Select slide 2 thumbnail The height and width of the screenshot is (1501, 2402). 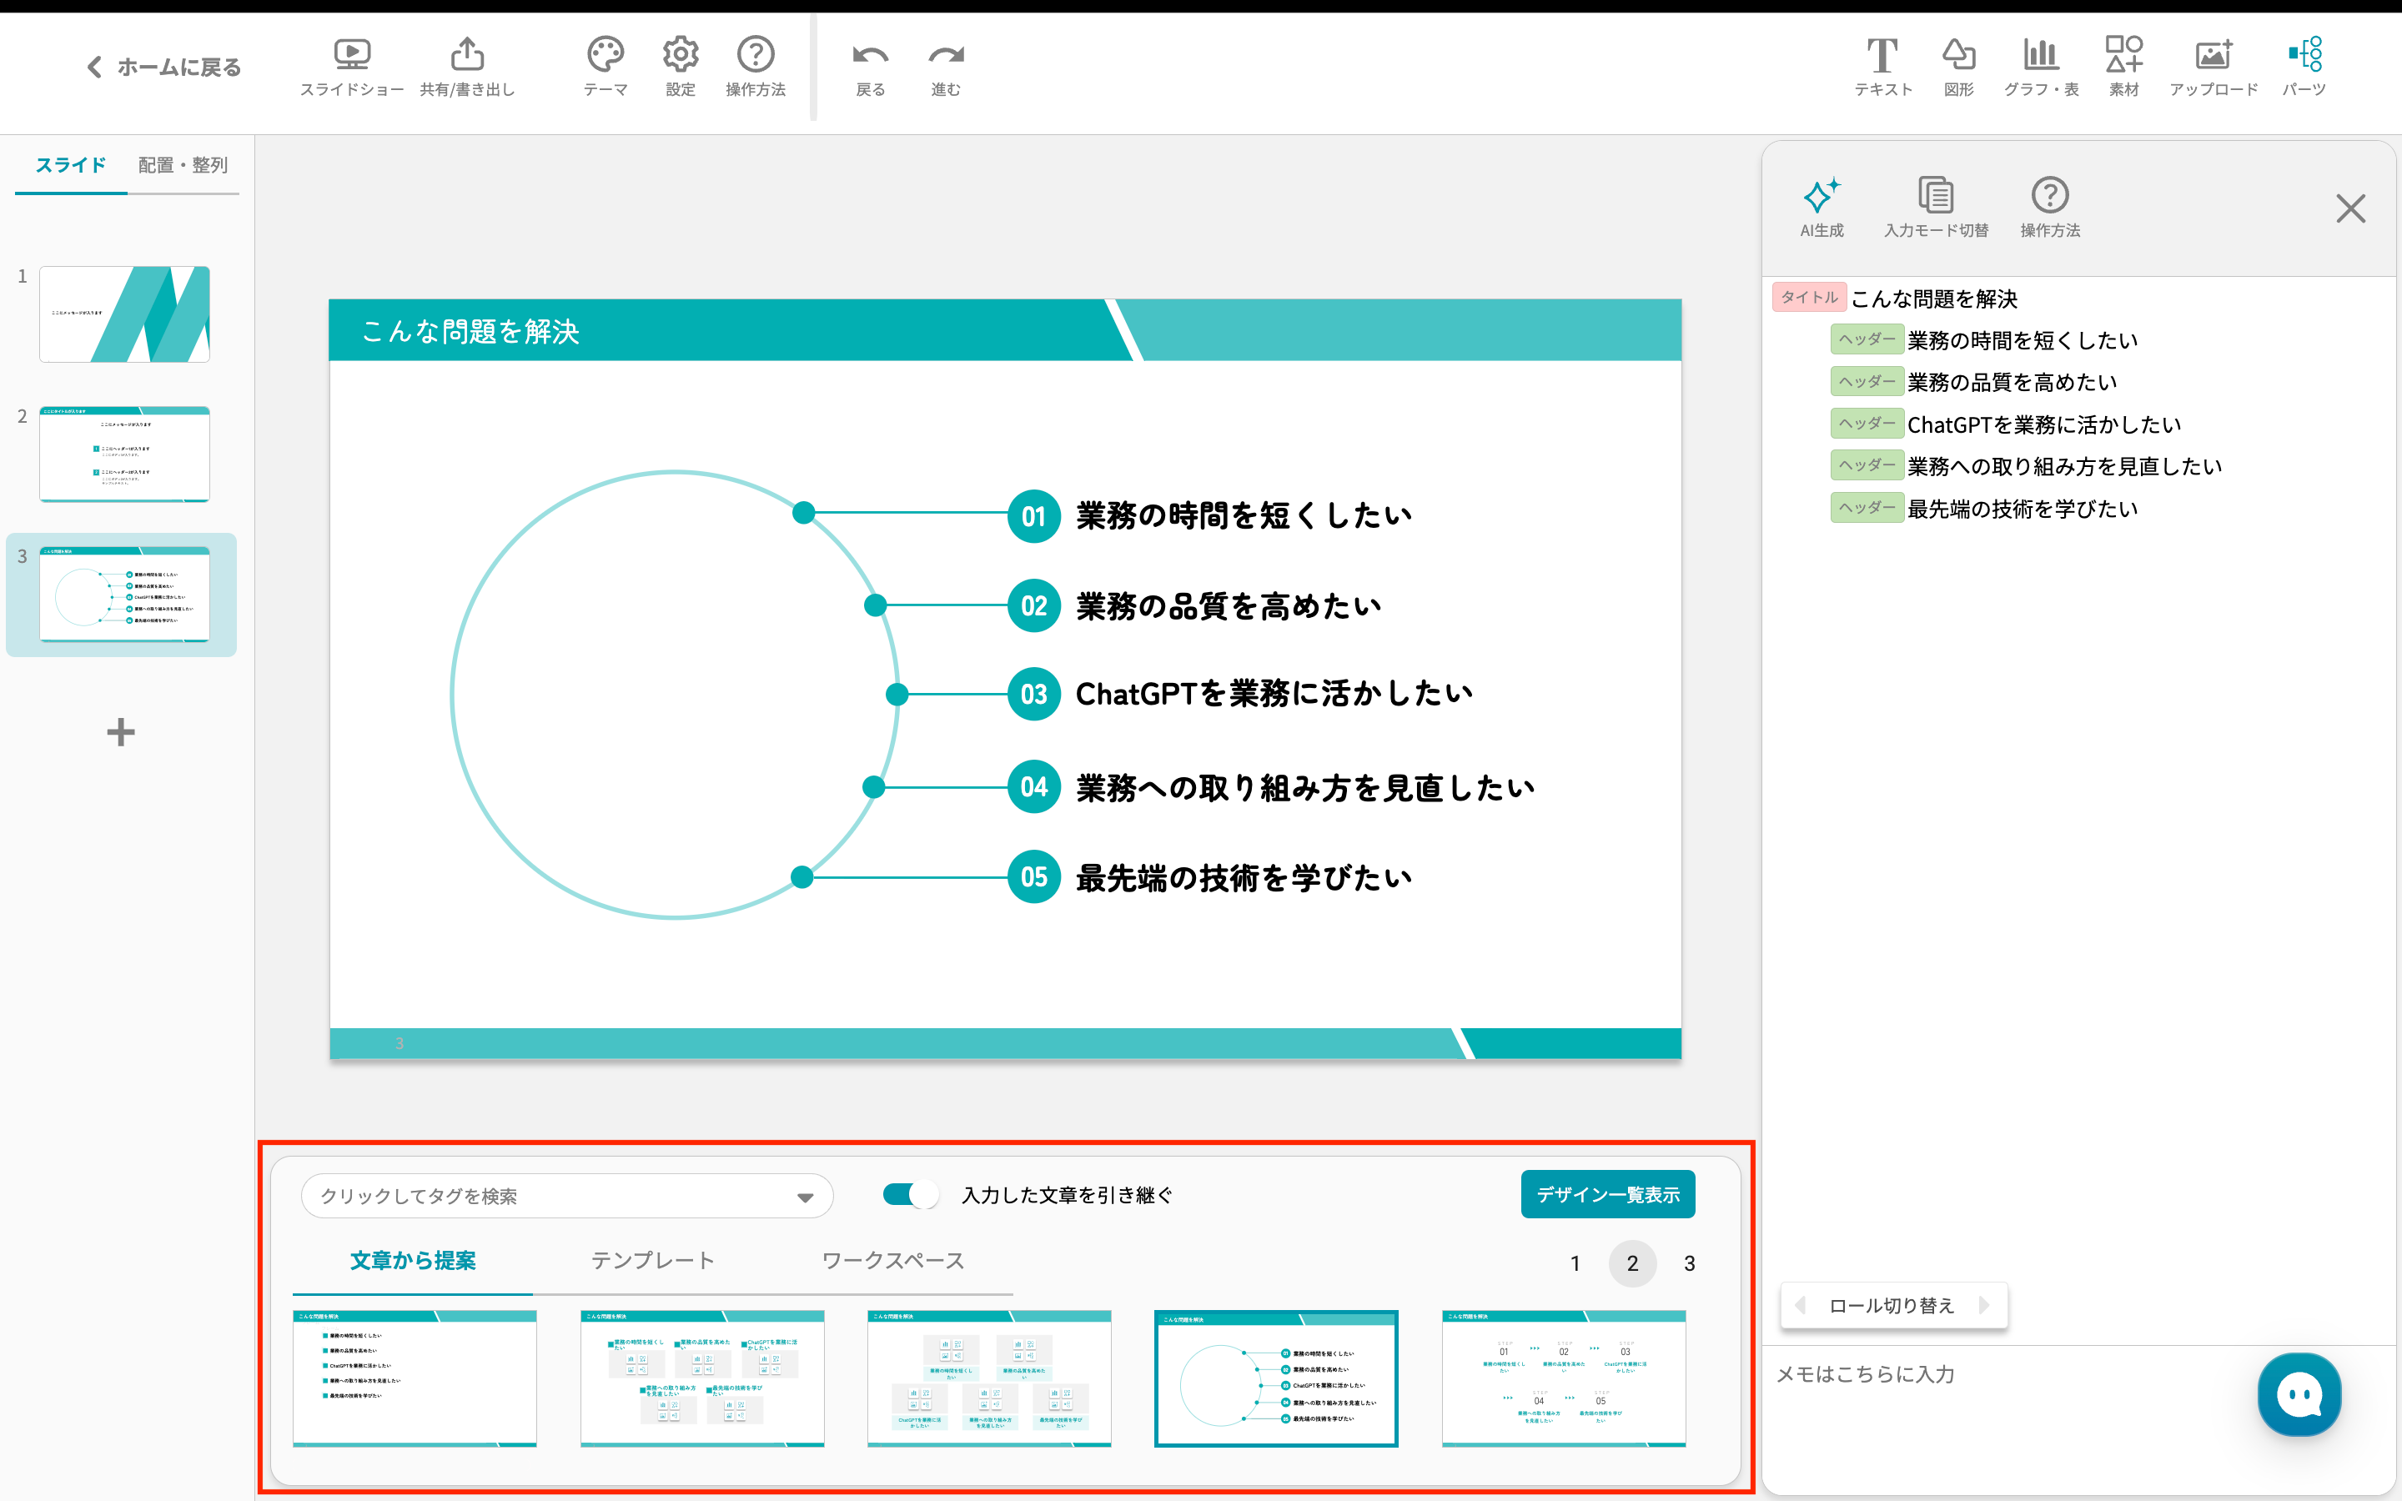coord(124,454)
